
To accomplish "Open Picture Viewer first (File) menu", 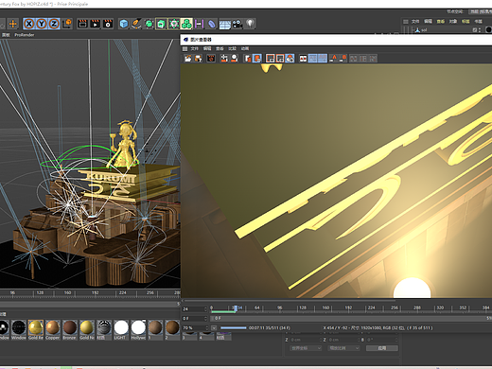I will coord(195,48).
